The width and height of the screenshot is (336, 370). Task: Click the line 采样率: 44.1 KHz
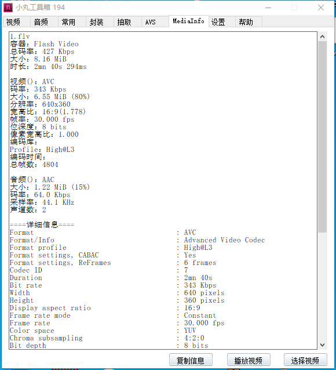(x=42, y=202)
